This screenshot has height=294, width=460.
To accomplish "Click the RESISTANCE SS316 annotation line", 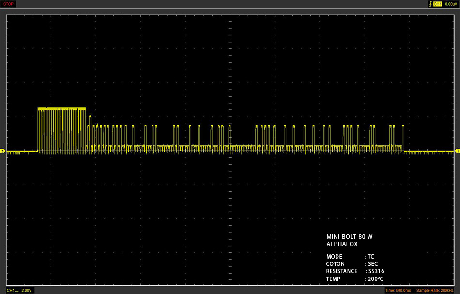I will point(355,271).
